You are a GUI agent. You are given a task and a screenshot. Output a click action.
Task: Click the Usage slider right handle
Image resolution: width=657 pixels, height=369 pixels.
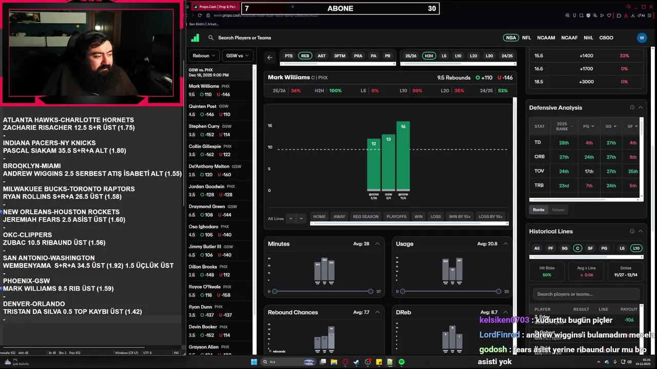pyautogui.click(x=498, y=291)
